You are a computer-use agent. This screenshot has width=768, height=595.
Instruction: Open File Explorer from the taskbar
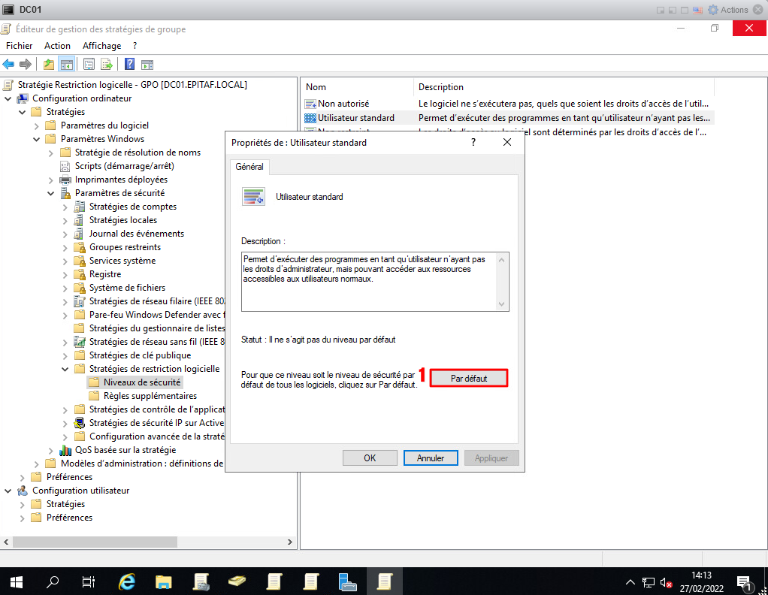pyautogui.click(x=164, y=581)
